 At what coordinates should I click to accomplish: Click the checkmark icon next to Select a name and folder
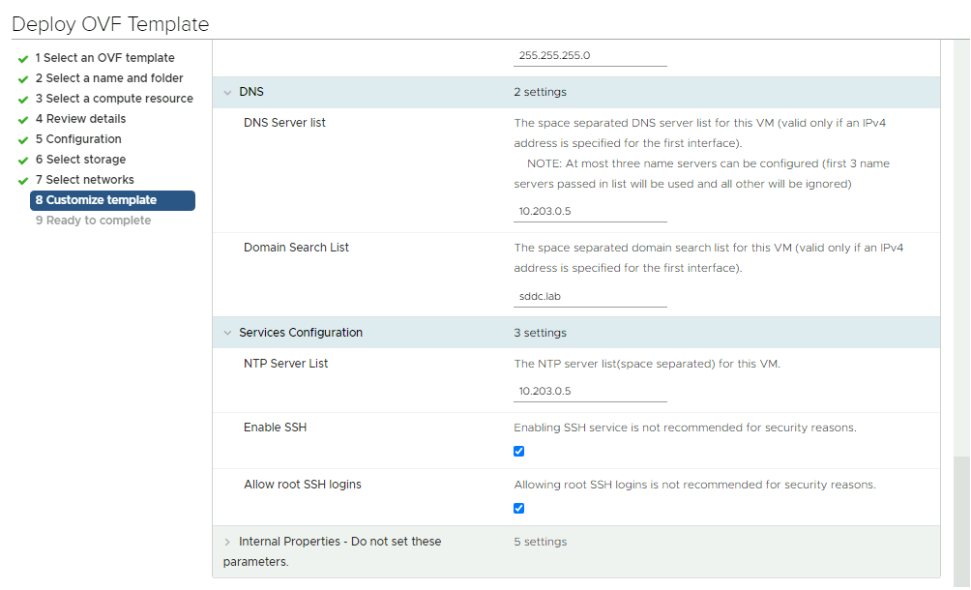pyautogui.click(x=23, y=79)
